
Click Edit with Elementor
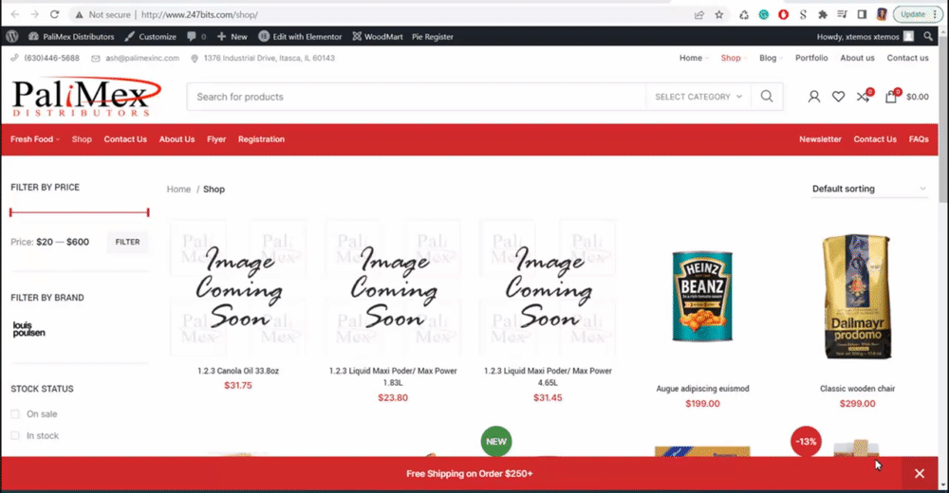(300, 36)
